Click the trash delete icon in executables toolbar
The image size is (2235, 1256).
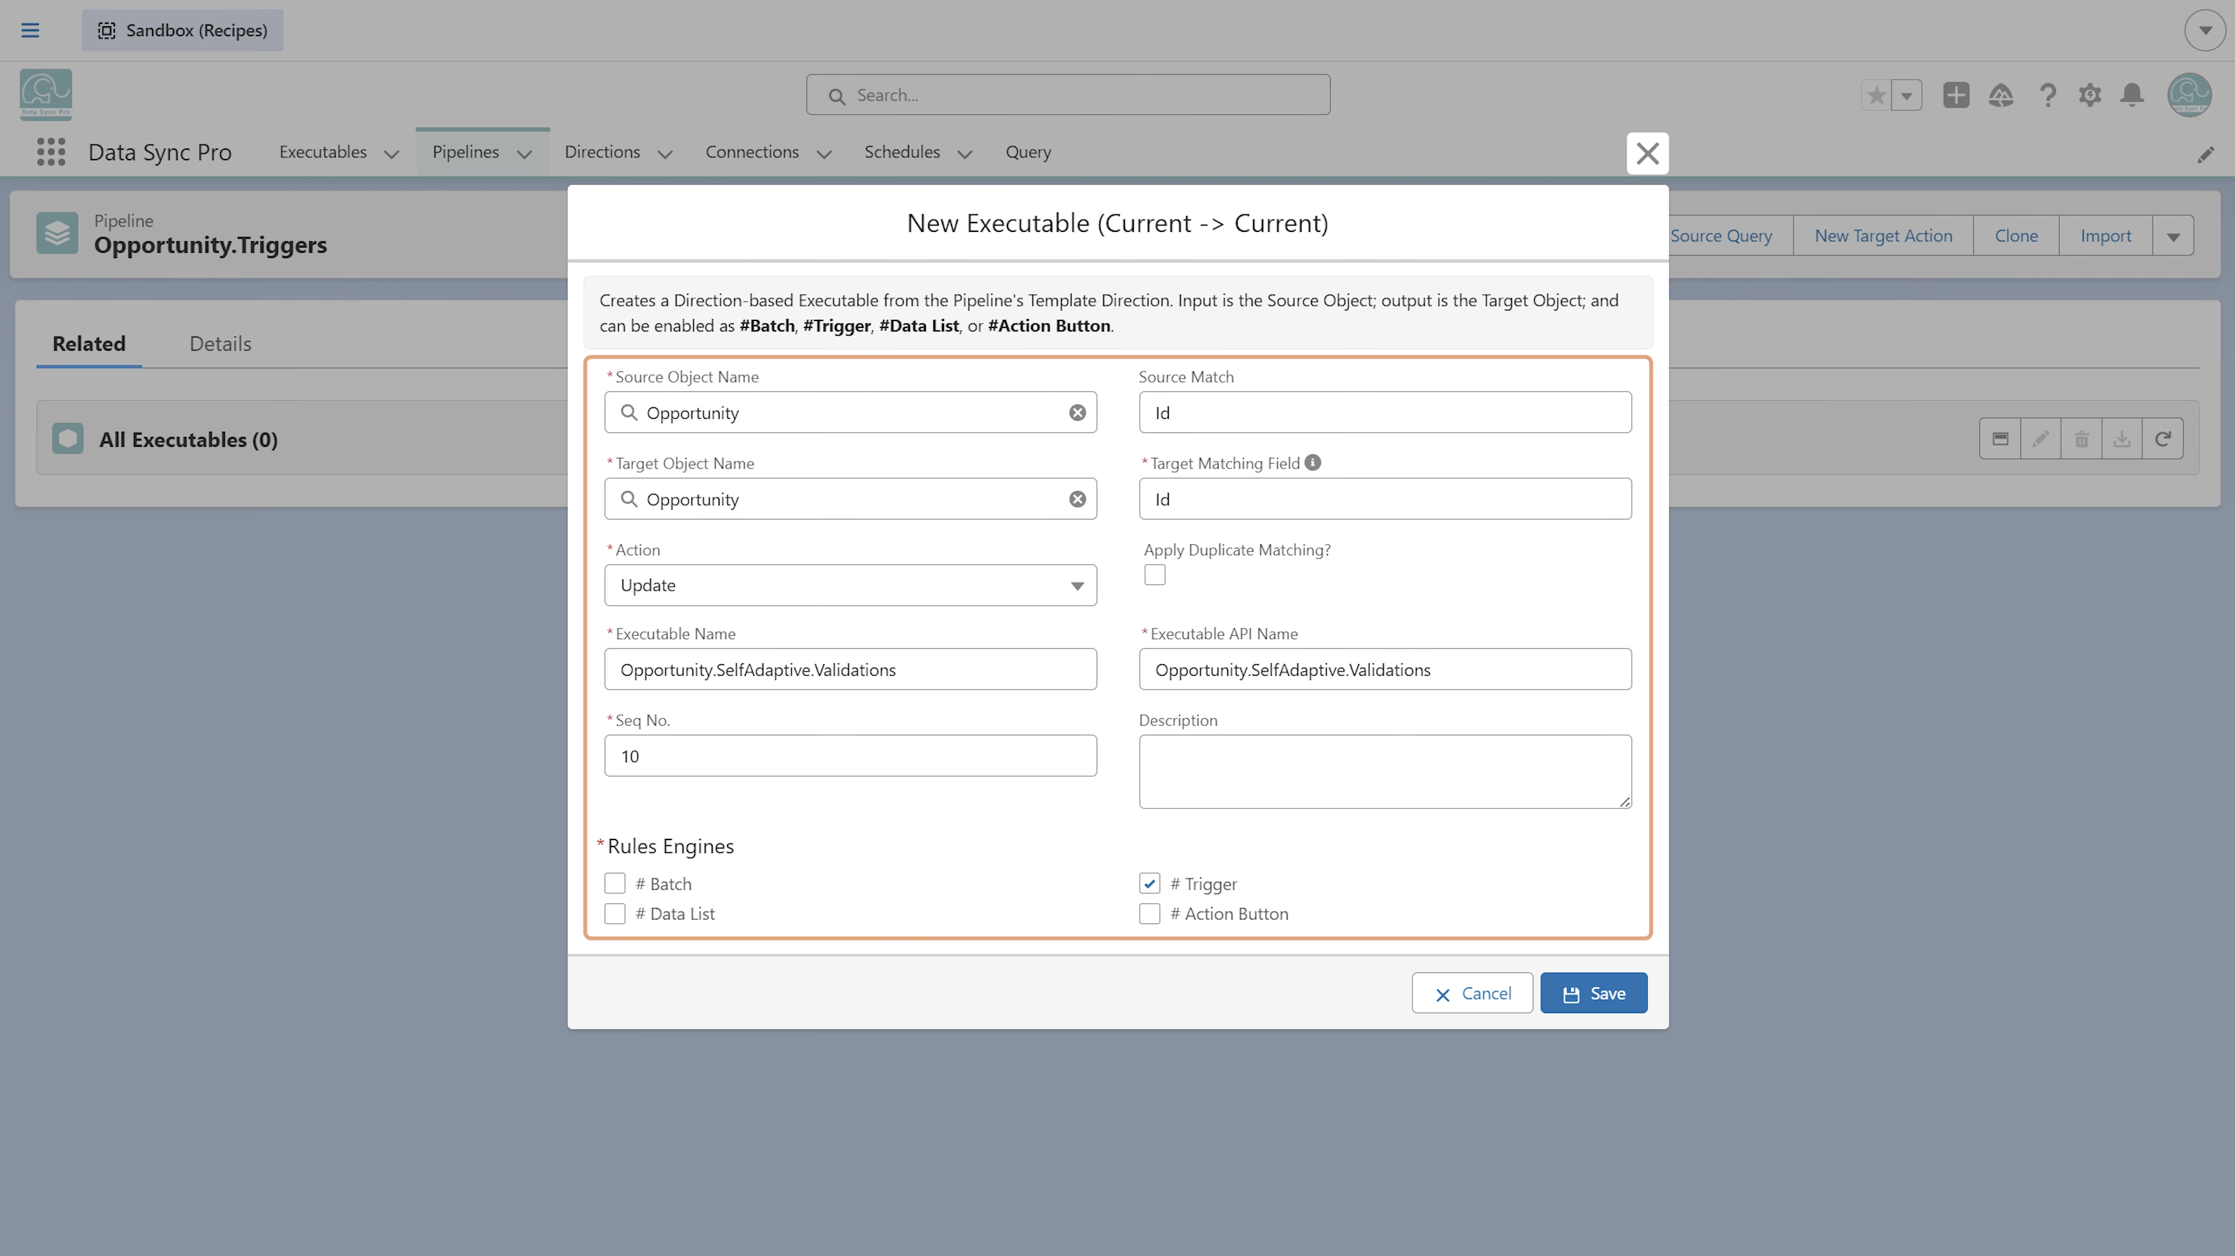(x=2081, y=439)
